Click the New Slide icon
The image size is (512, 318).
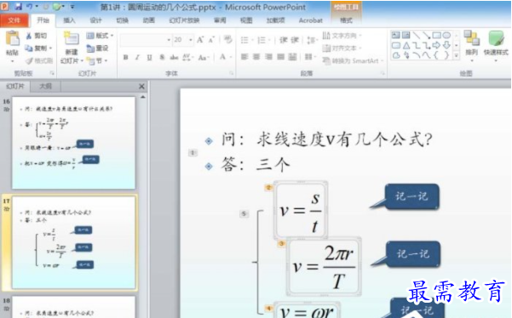pyautogui.click(x=71, y=39)
